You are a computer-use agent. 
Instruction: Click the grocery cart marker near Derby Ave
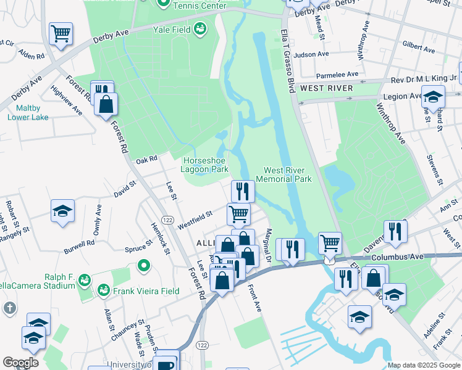[61, 33]
